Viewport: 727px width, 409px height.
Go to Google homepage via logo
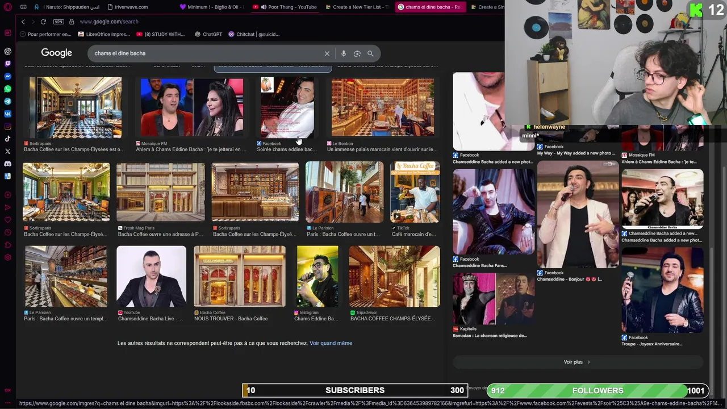[56, 53]
